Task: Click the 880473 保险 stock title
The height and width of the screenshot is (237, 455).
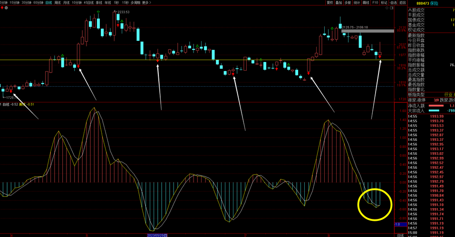Action: pos(427,3)
